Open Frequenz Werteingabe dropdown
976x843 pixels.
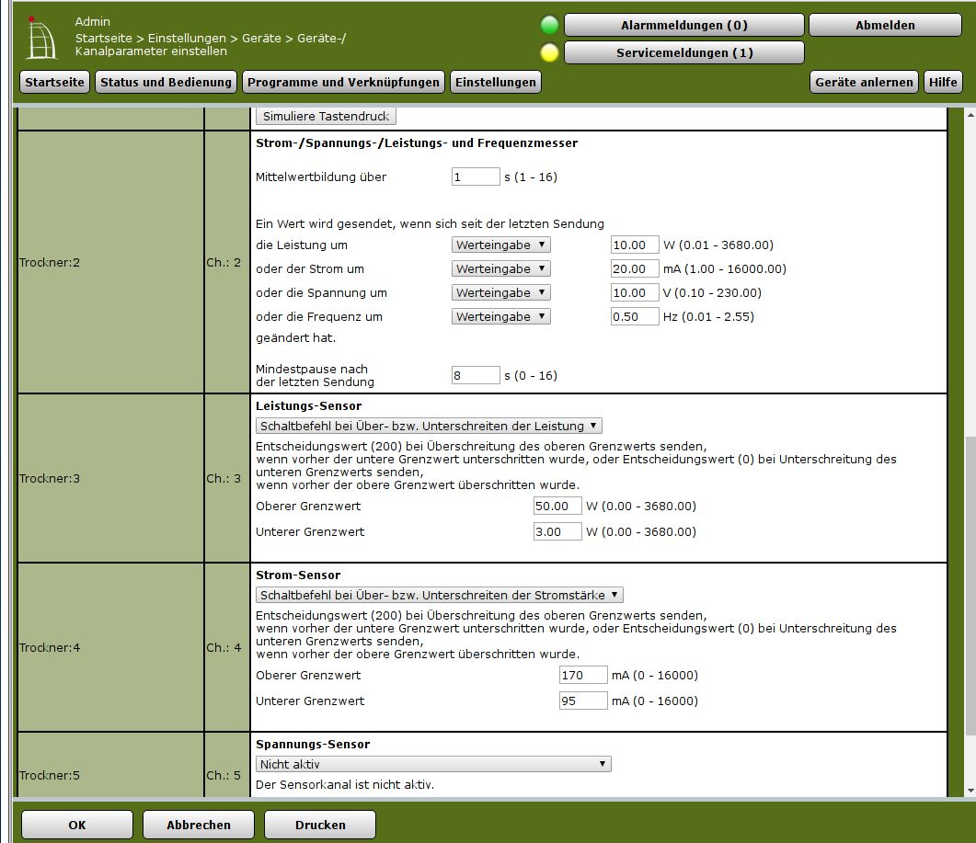(501, 316)
